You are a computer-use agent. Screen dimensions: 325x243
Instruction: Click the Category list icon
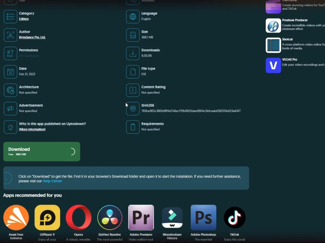[10, 16]
